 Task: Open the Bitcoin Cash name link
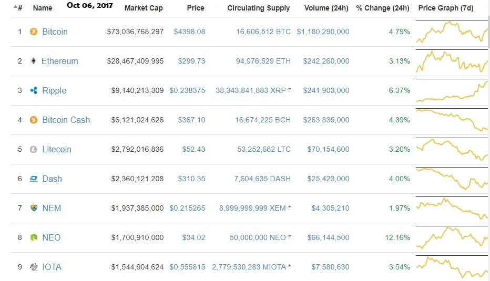point(66,120)
